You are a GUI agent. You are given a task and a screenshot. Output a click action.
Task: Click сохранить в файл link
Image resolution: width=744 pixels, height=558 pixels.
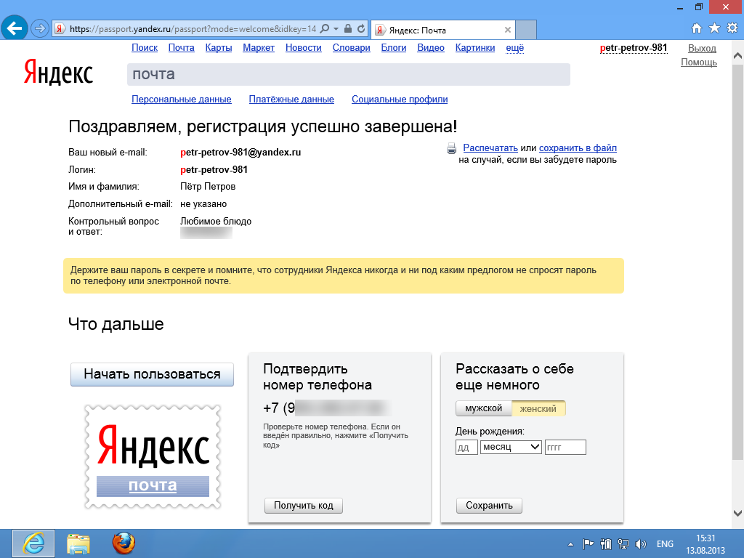[x=578, y=148]
